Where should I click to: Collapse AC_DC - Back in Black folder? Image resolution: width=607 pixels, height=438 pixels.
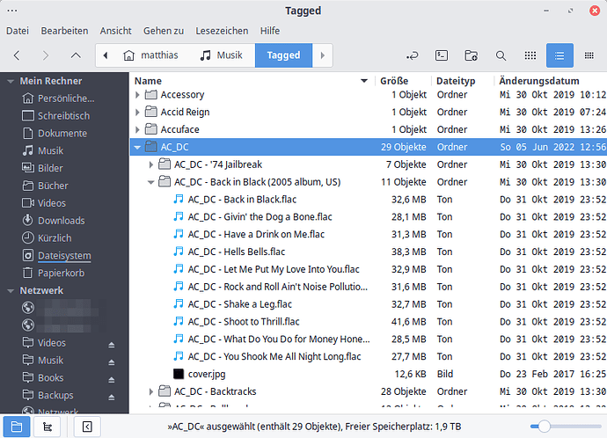click(x=151, y=182)
